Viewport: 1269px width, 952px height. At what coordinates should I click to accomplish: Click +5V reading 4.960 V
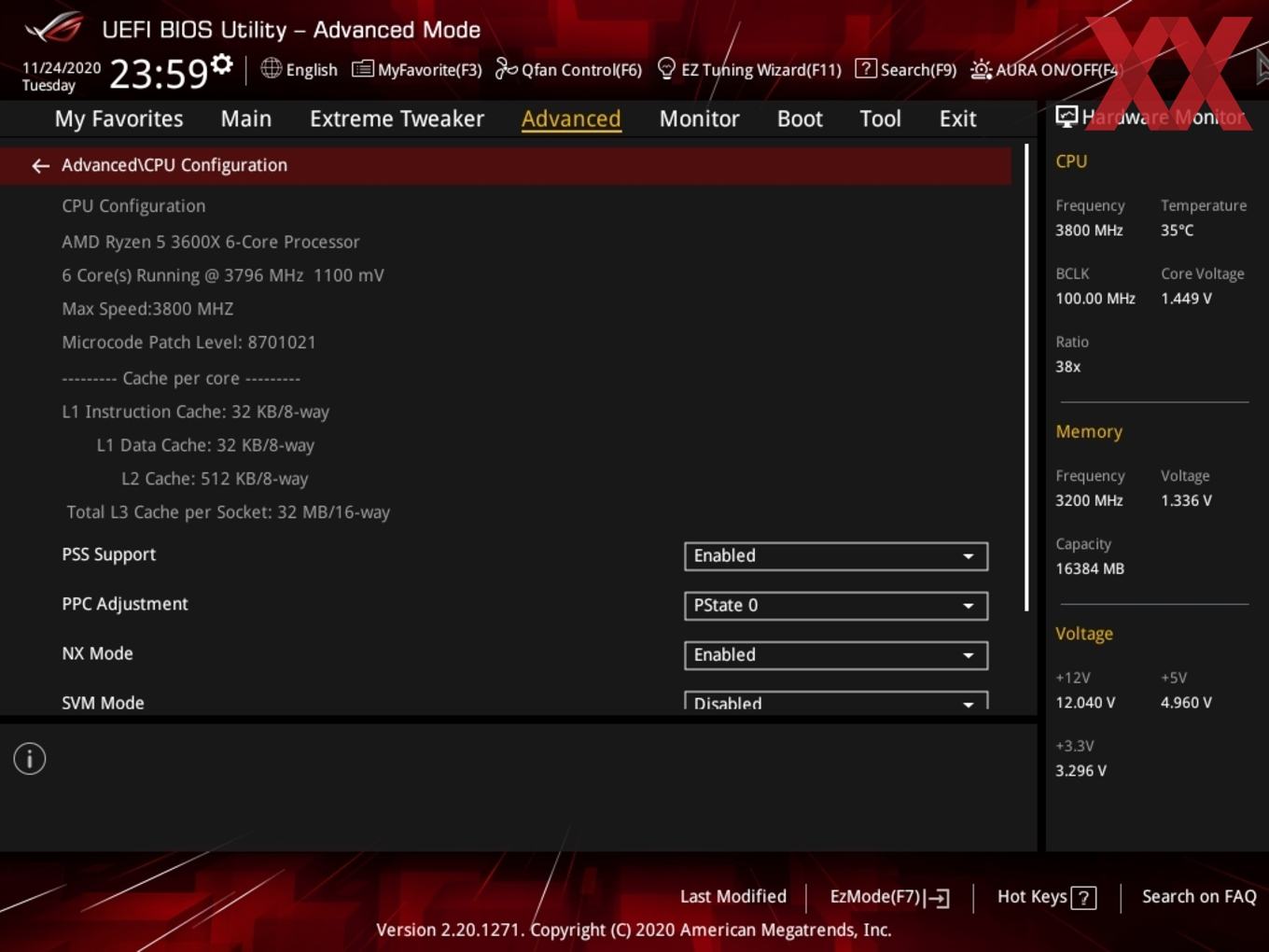click(1186, 703)
